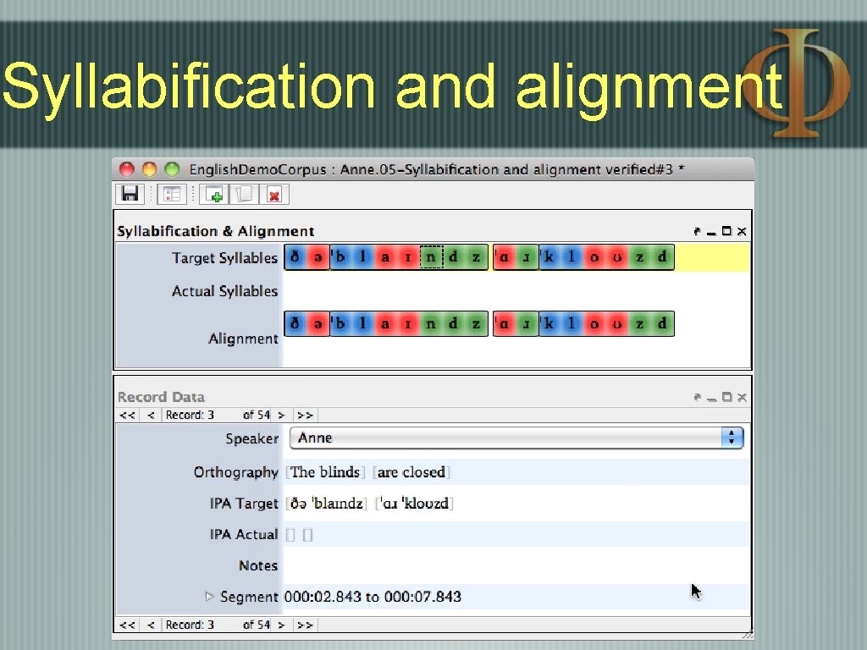Click the Segment time 000:02.843 to 000:07.843
The image size is (867, 650).
[373, 597]
